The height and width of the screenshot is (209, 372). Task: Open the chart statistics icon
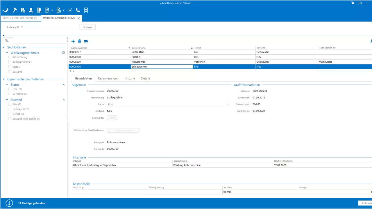click(70, 10)
